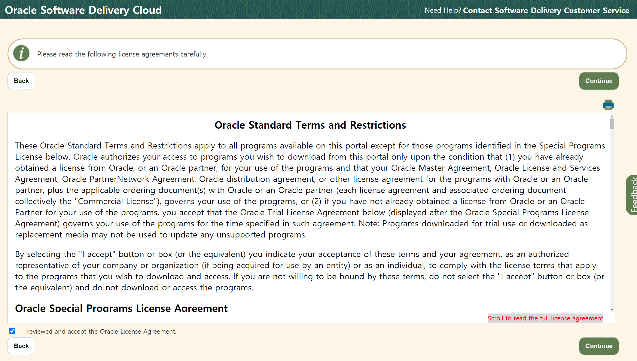This screenshot has height=361, width=637.
Task: Click the 'I reviewed and accept' label text
Action: tap(100, 331)
